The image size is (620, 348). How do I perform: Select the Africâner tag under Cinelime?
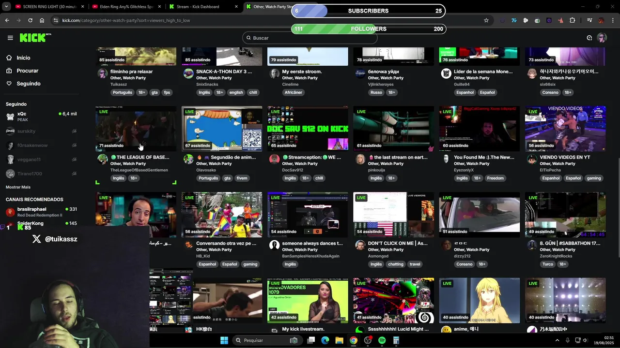point(293,92)
